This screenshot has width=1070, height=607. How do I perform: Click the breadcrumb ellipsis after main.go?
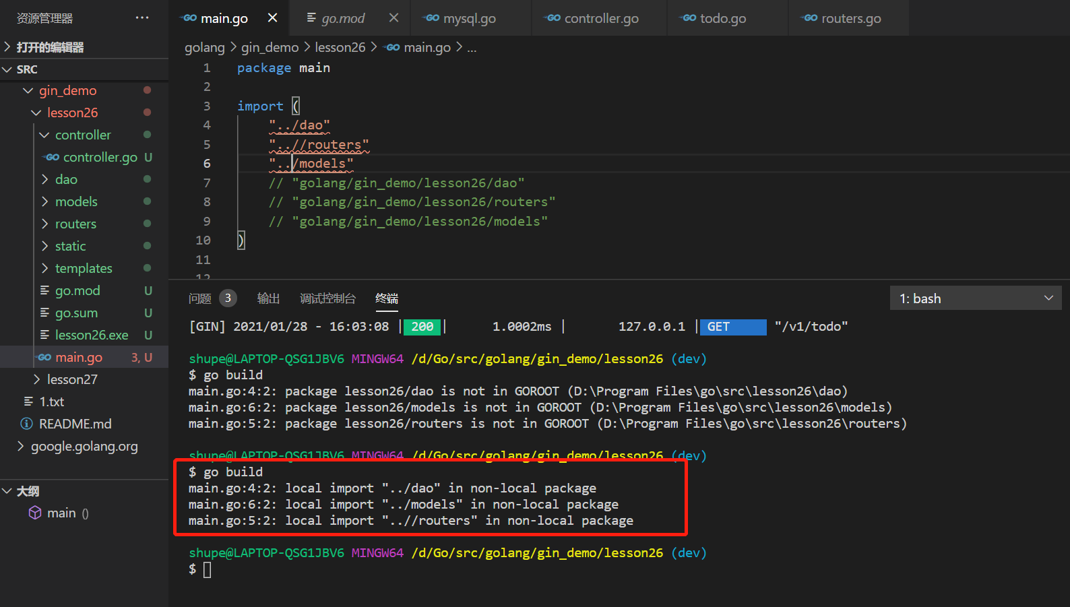click(472, 47)
